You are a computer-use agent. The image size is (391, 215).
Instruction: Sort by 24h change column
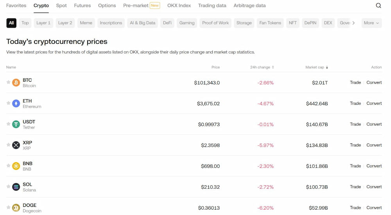tap(262, 67)
